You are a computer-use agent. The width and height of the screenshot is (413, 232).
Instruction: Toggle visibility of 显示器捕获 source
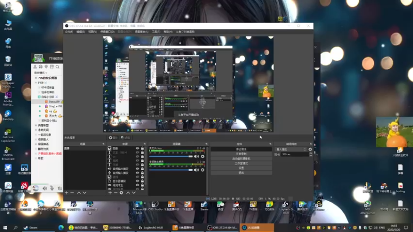click(137, 181)
